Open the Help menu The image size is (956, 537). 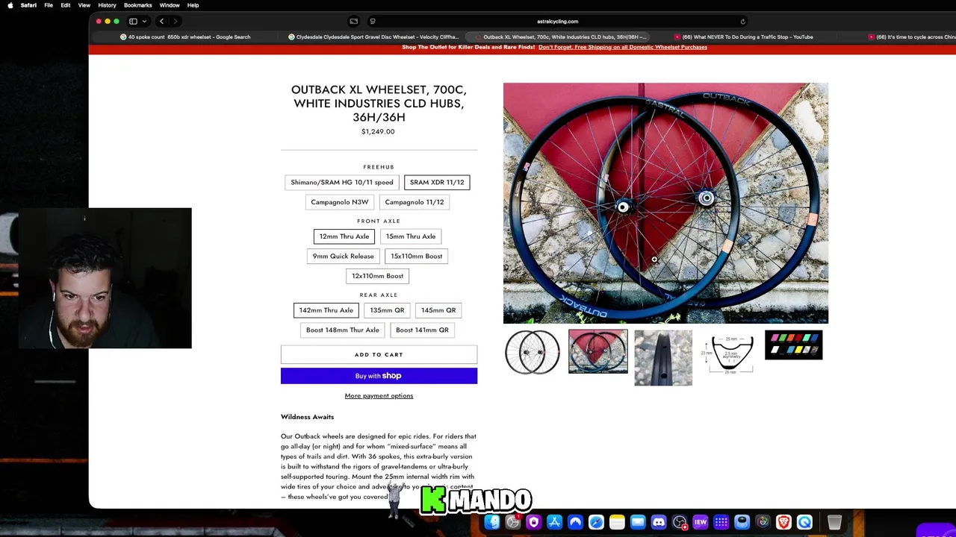coord(193,5)
